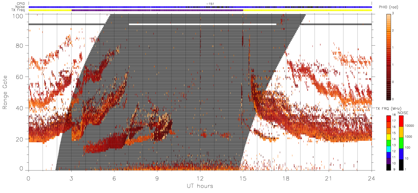Click the TX Freq row label
The width and height of the screenshot is (418, 193).
tap(19, 10)
